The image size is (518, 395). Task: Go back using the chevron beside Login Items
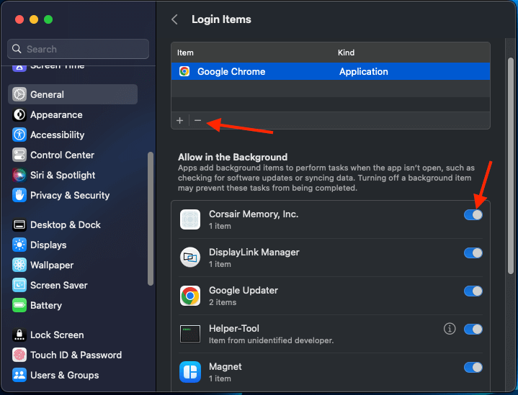tap(175, 19)
